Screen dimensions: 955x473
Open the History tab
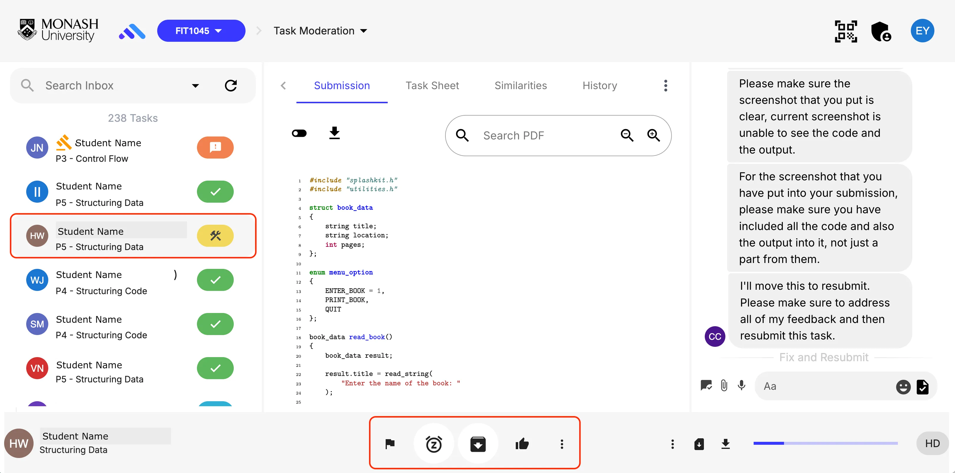point(599,86)
